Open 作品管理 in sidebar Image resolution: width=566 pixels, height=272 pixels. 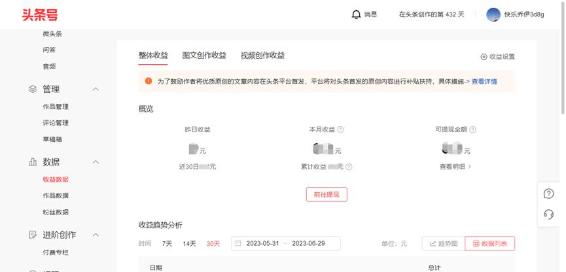click(x=56, y=107)
